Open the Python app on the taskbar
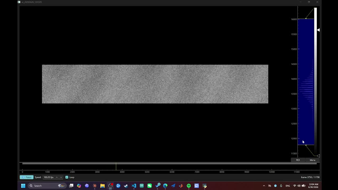 (x=205, y=186)
